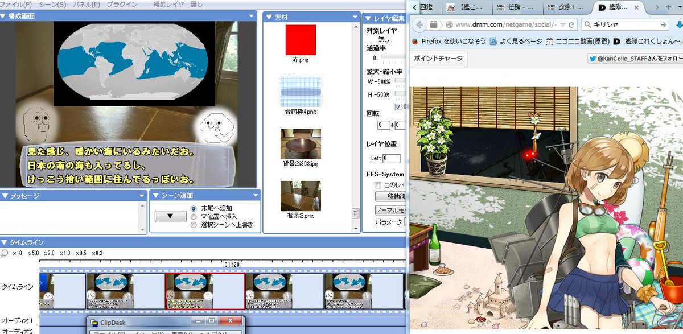The width and height of the screenshot is (683, 334).
Task: Open the メッセージ panel options arrow
Action: pyautogui.click(x=142, y=196)
